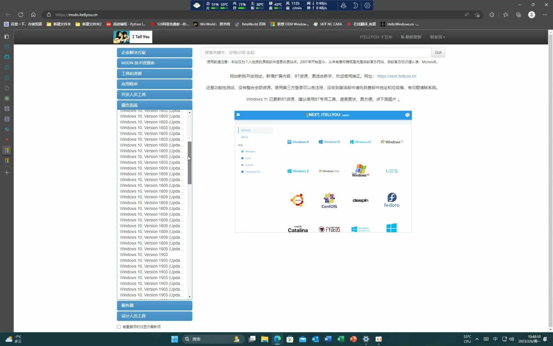Select the Linux radio button in the preview
Image resolution: width=553 pixels, height=346 pixels.
click(x=242, y=158)
